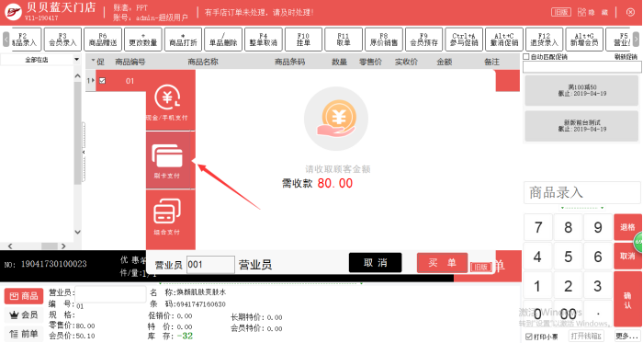Toggle 打印小票 print receipt checkbox
The height and width of the screenshot is (343, 643).
coord(529,337)
